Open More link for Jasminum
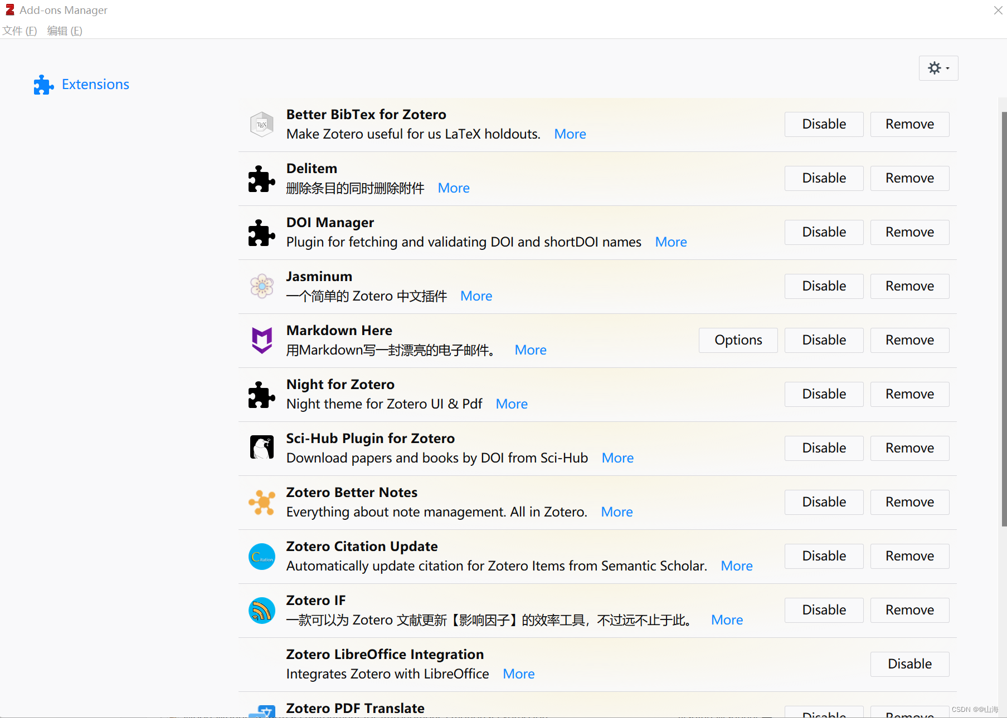 point(476,296)
